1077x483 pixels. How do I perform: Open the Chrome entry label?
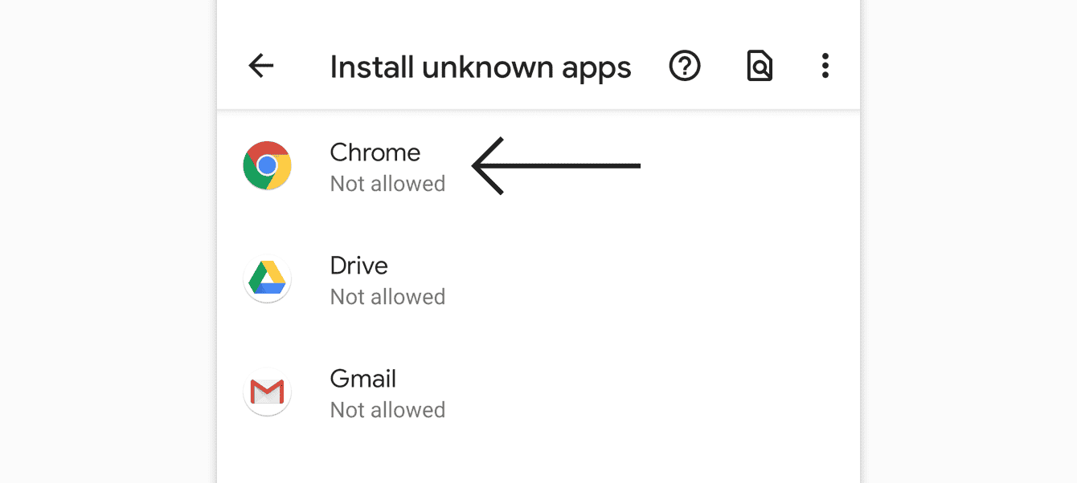point(375,152)
